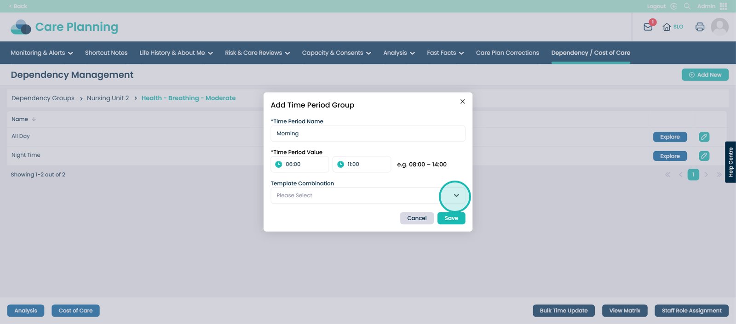Open the user profile avatar
The image size is (736, 324).
(x=719, y=27)
